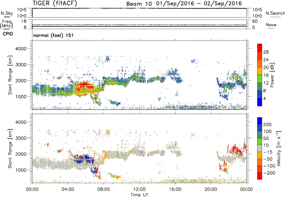Click the normal (fast) 151 mode text
285x197 pixels.
[53, 35]
